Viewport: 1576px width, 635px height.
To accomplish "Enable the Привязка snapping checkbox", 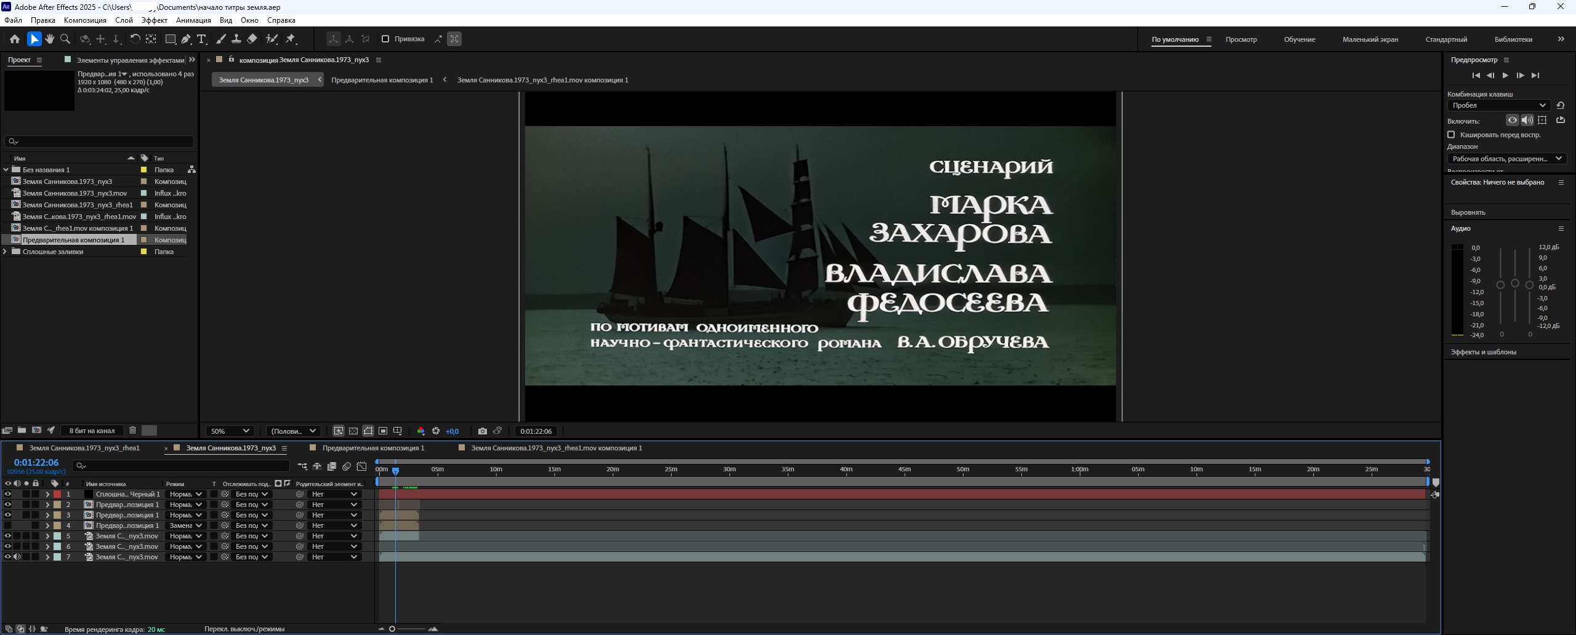I will coord(385,39).
